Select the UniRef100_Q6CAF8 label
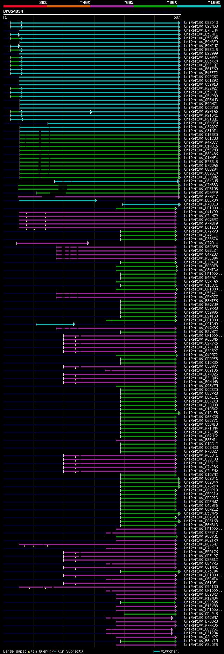The height and width of the screenshot is (654, 224). pyautogui.click(x=201, y=247)
